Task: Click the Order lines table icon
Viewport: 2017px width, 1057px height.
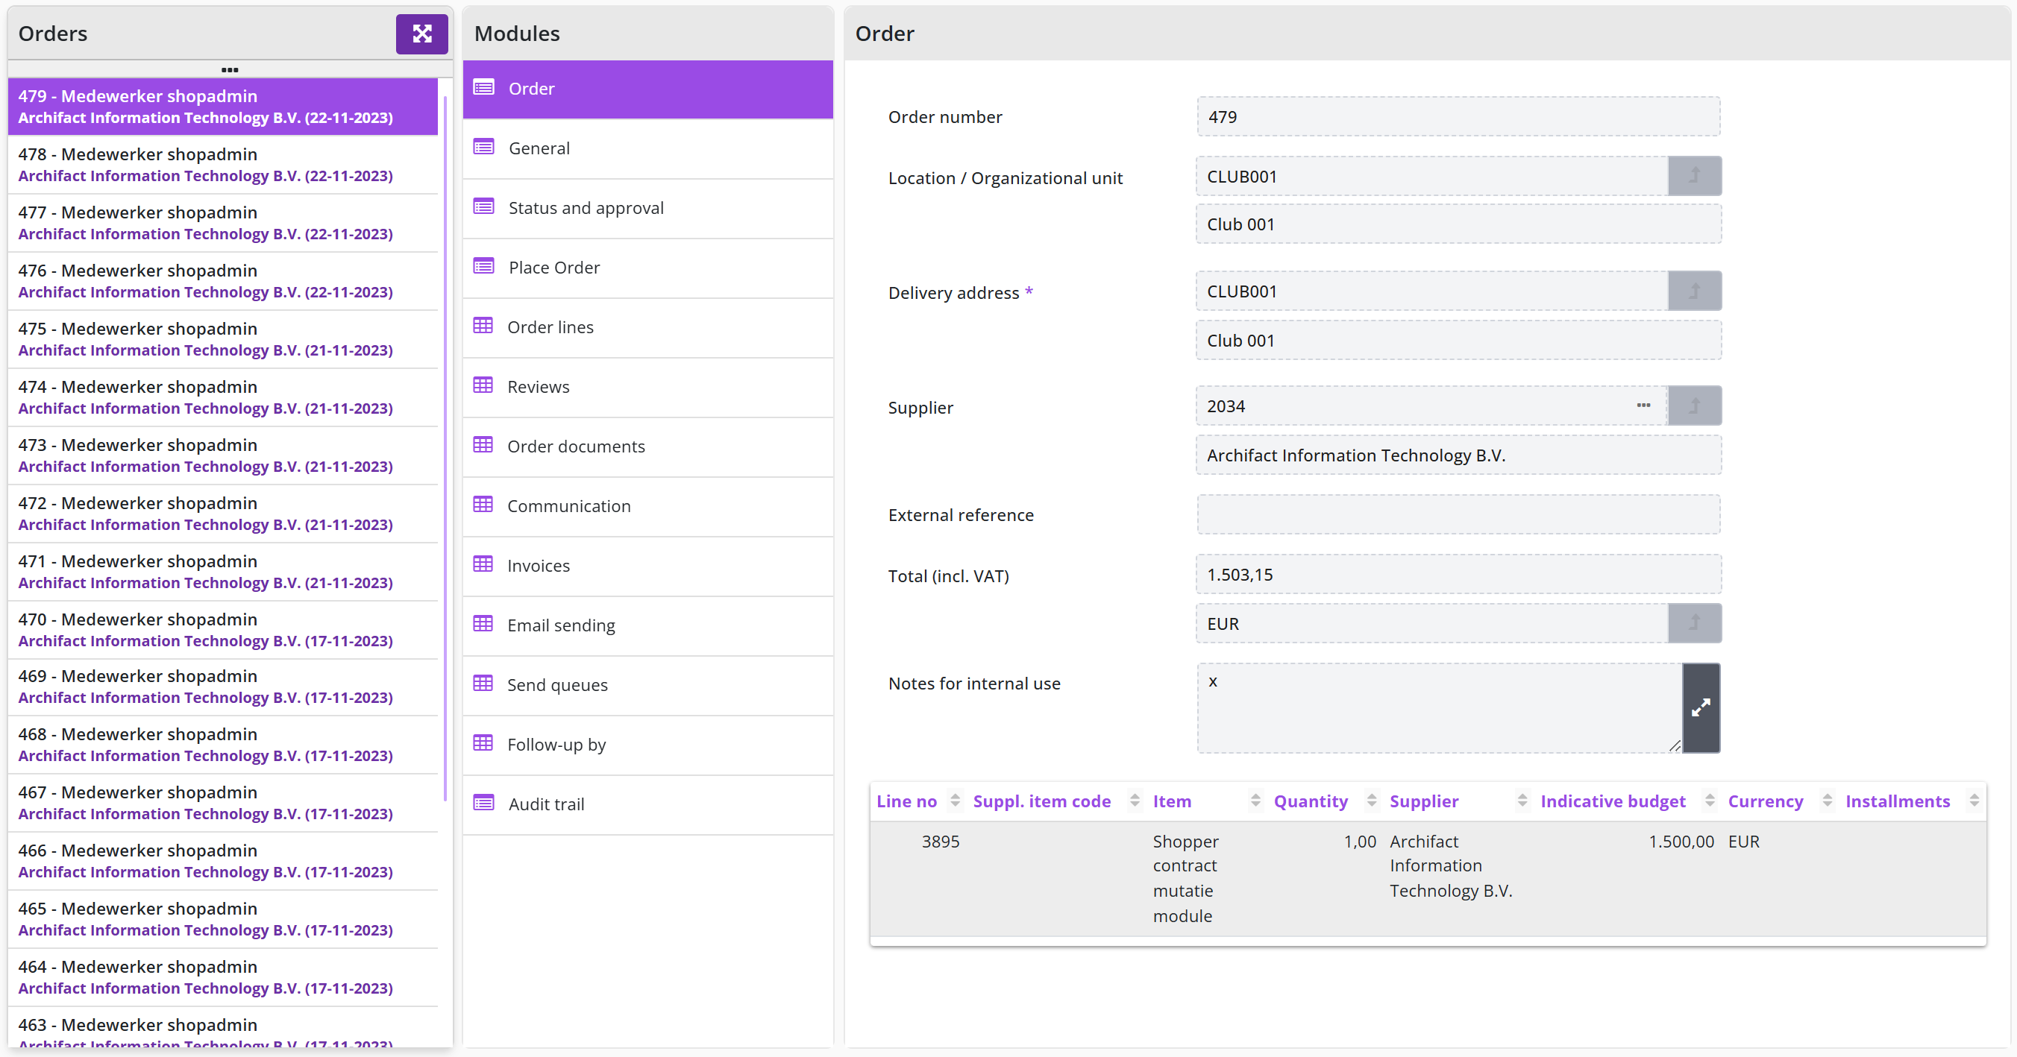Action: 483,326
